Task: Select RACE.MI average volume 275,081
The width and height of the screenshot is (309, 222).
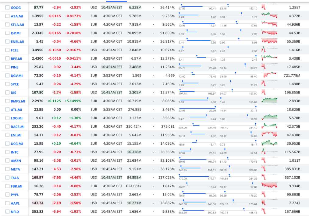Action: click(168, 126)
